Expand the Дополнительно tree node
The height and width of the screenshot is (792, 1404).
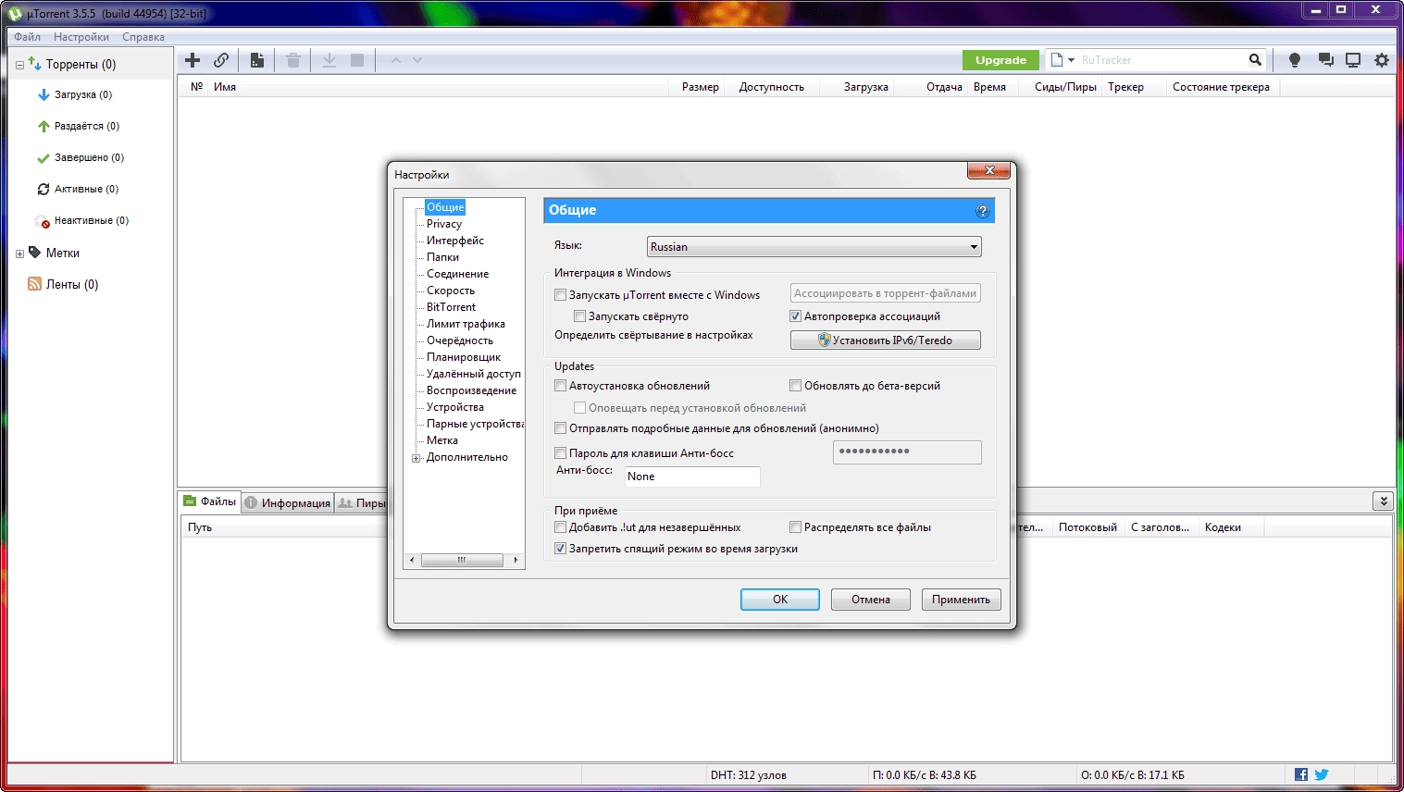coord(416,458)
